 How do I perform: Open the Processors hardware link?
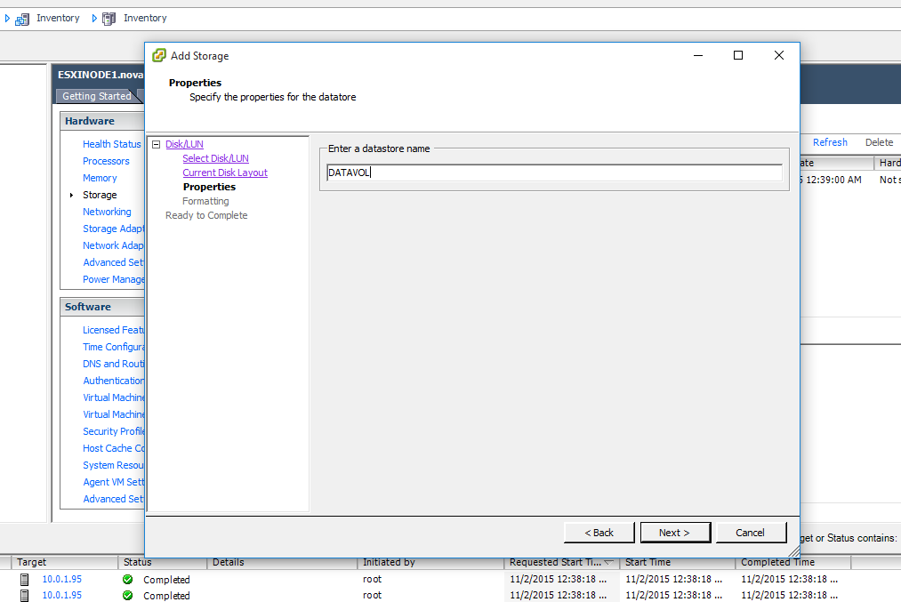106,161
